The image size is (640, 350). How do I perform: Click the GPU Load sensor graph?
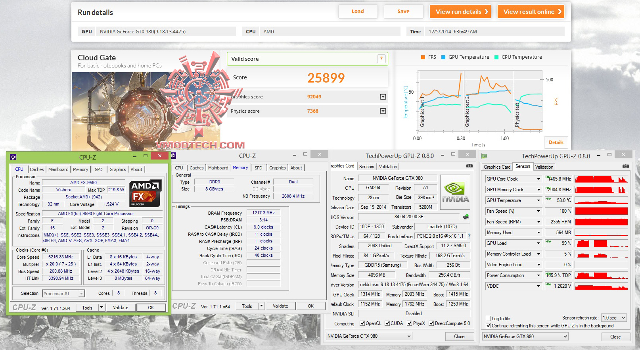pos(601,243)
